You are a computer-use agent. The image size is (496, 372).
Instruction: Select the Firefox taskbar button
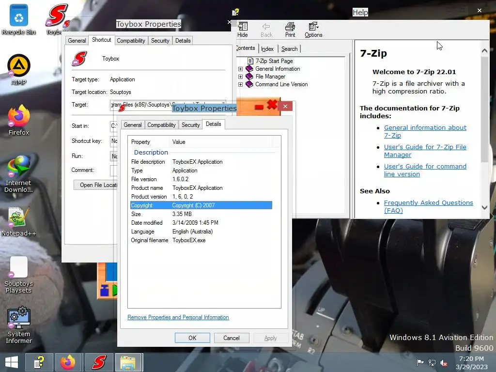pyautogui.click(x=68, y=362)
